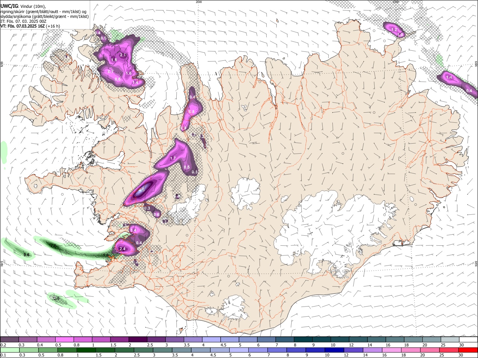
Task: Select the 'IT: Fös. 07. 03. 2025 00Z' line
Action: (23, 21)
